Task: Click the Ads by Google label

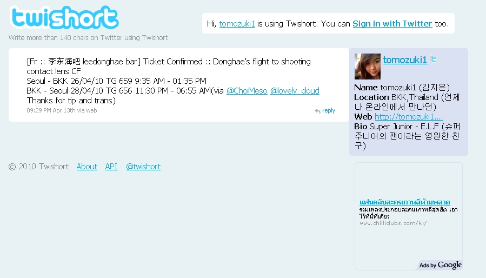Action: (440, 265)
